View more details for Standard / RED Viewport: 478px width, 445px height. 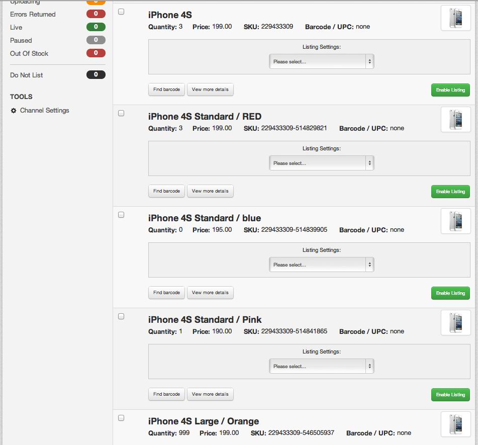point(210,191)
